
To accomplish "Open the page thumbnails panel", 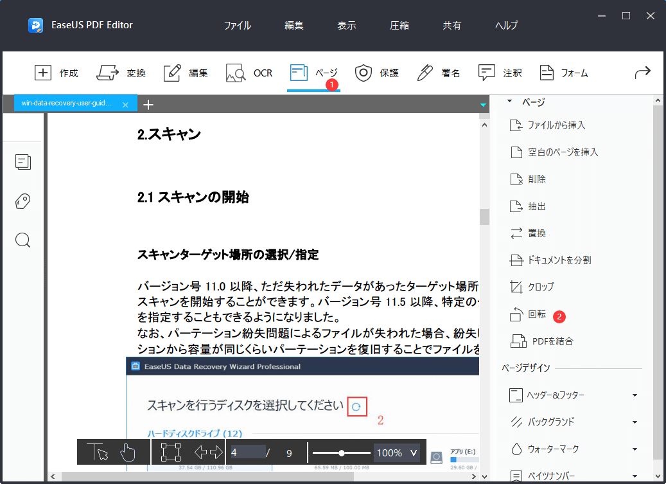I will coord(23,162).
